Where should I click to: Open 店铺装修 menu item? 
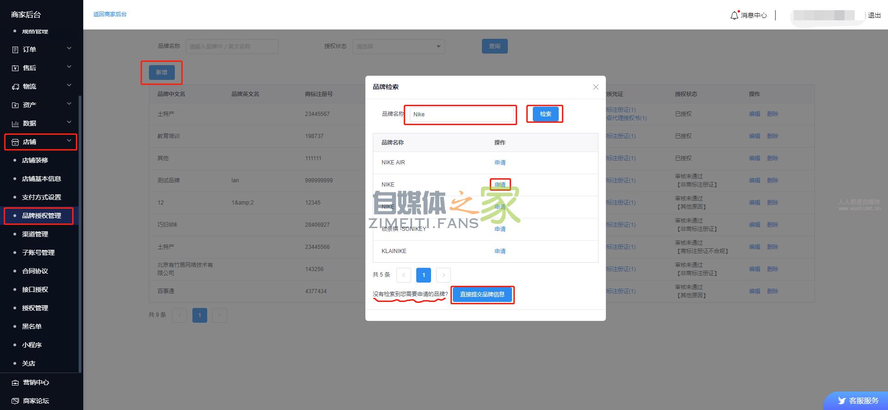click(x=35, y=160)
